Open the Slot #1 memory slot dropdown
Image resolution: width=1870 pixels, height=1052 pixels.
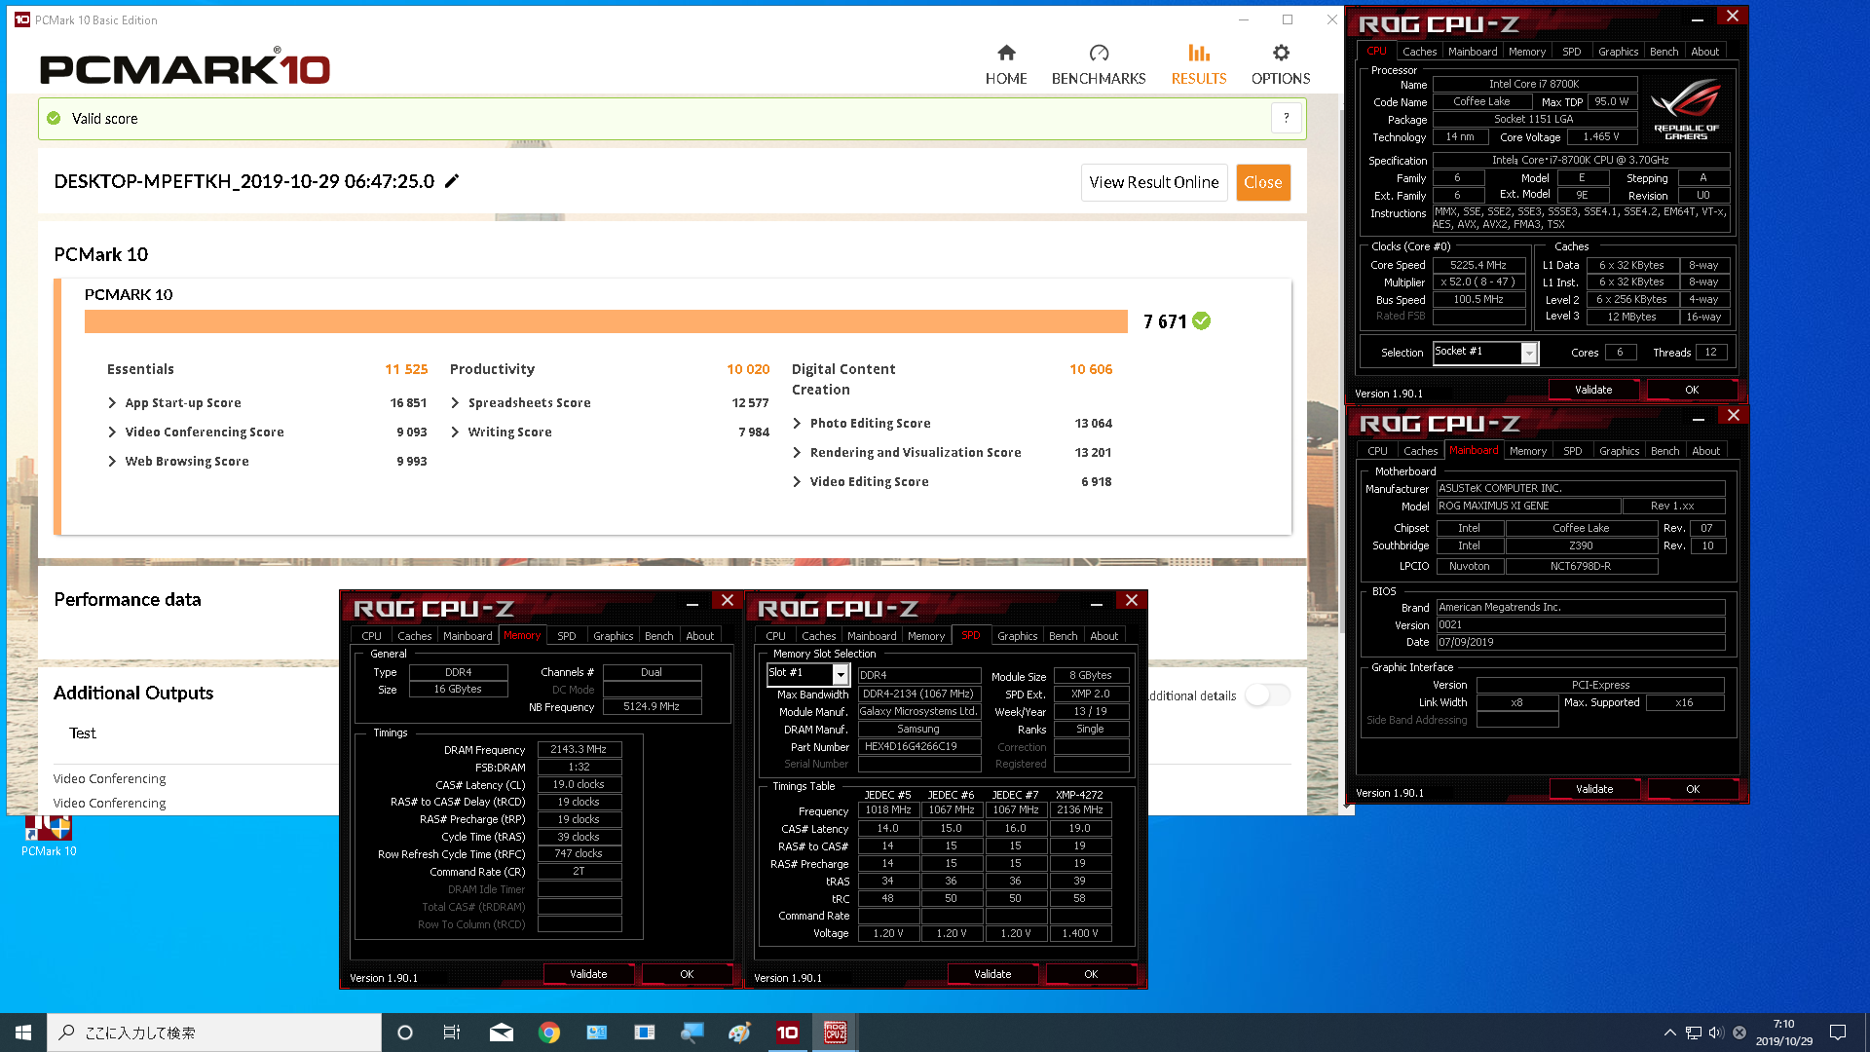pos(841,674)
